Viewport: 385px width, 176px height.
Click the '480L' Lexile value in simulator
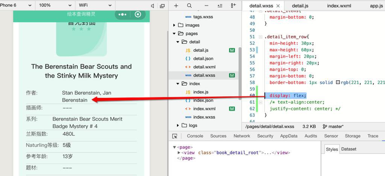tap(69, 134)
